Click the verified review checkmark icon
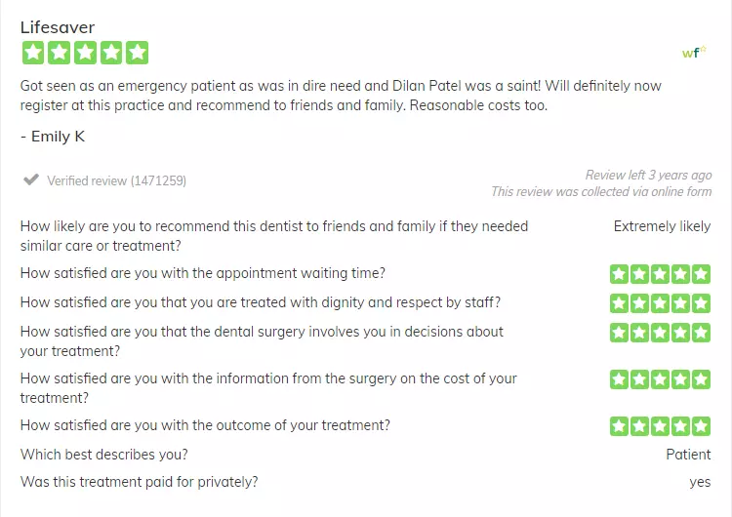The width and height of the screenshot is (732, 517). tap(31, 179)
